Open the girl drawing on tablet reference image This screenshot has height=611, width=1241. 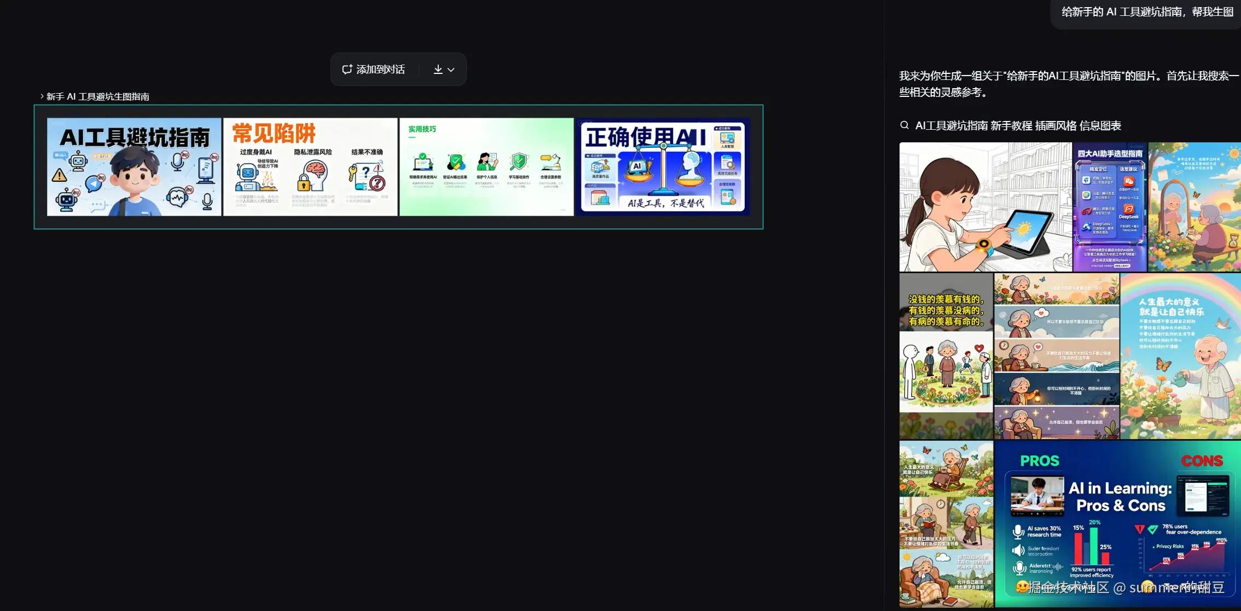(x=985, y=207)
